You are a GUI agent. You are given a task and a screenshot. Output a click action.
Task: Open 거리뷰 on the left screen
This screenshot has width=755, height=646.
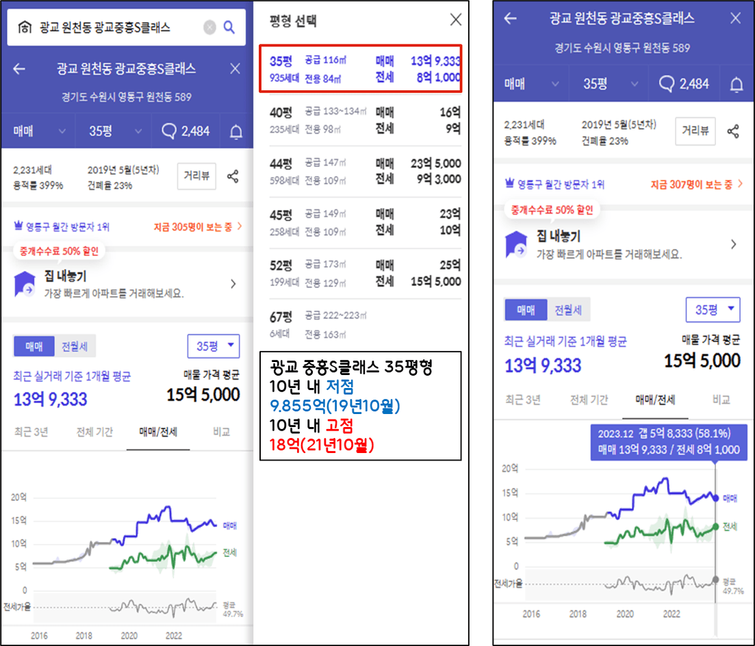pos(196,176)
